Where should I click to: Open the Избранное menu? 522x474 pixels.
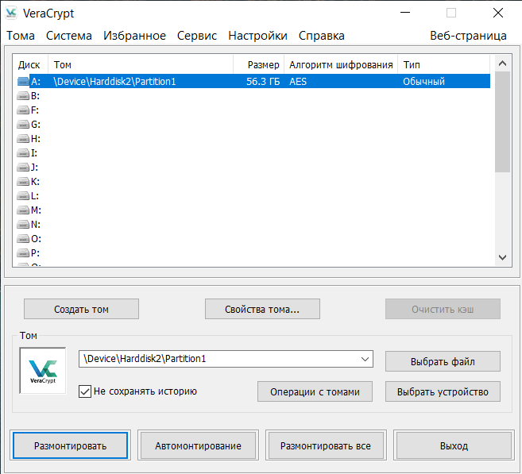tap(134, 36)
